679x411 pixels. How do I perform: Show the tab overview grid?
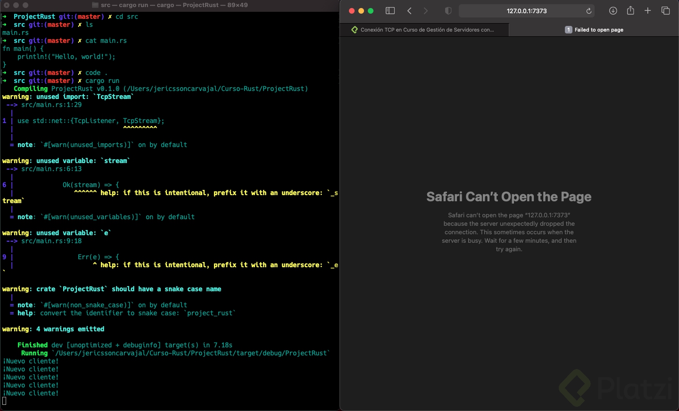[665, 10]
